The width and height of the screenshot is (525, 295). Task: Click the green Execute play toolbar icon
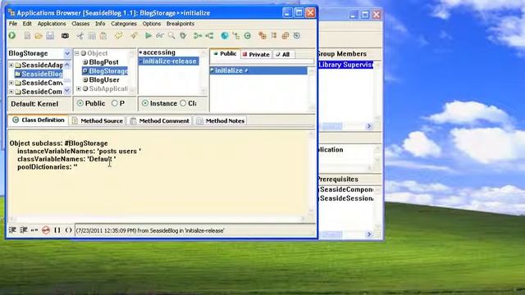(148, 36)
